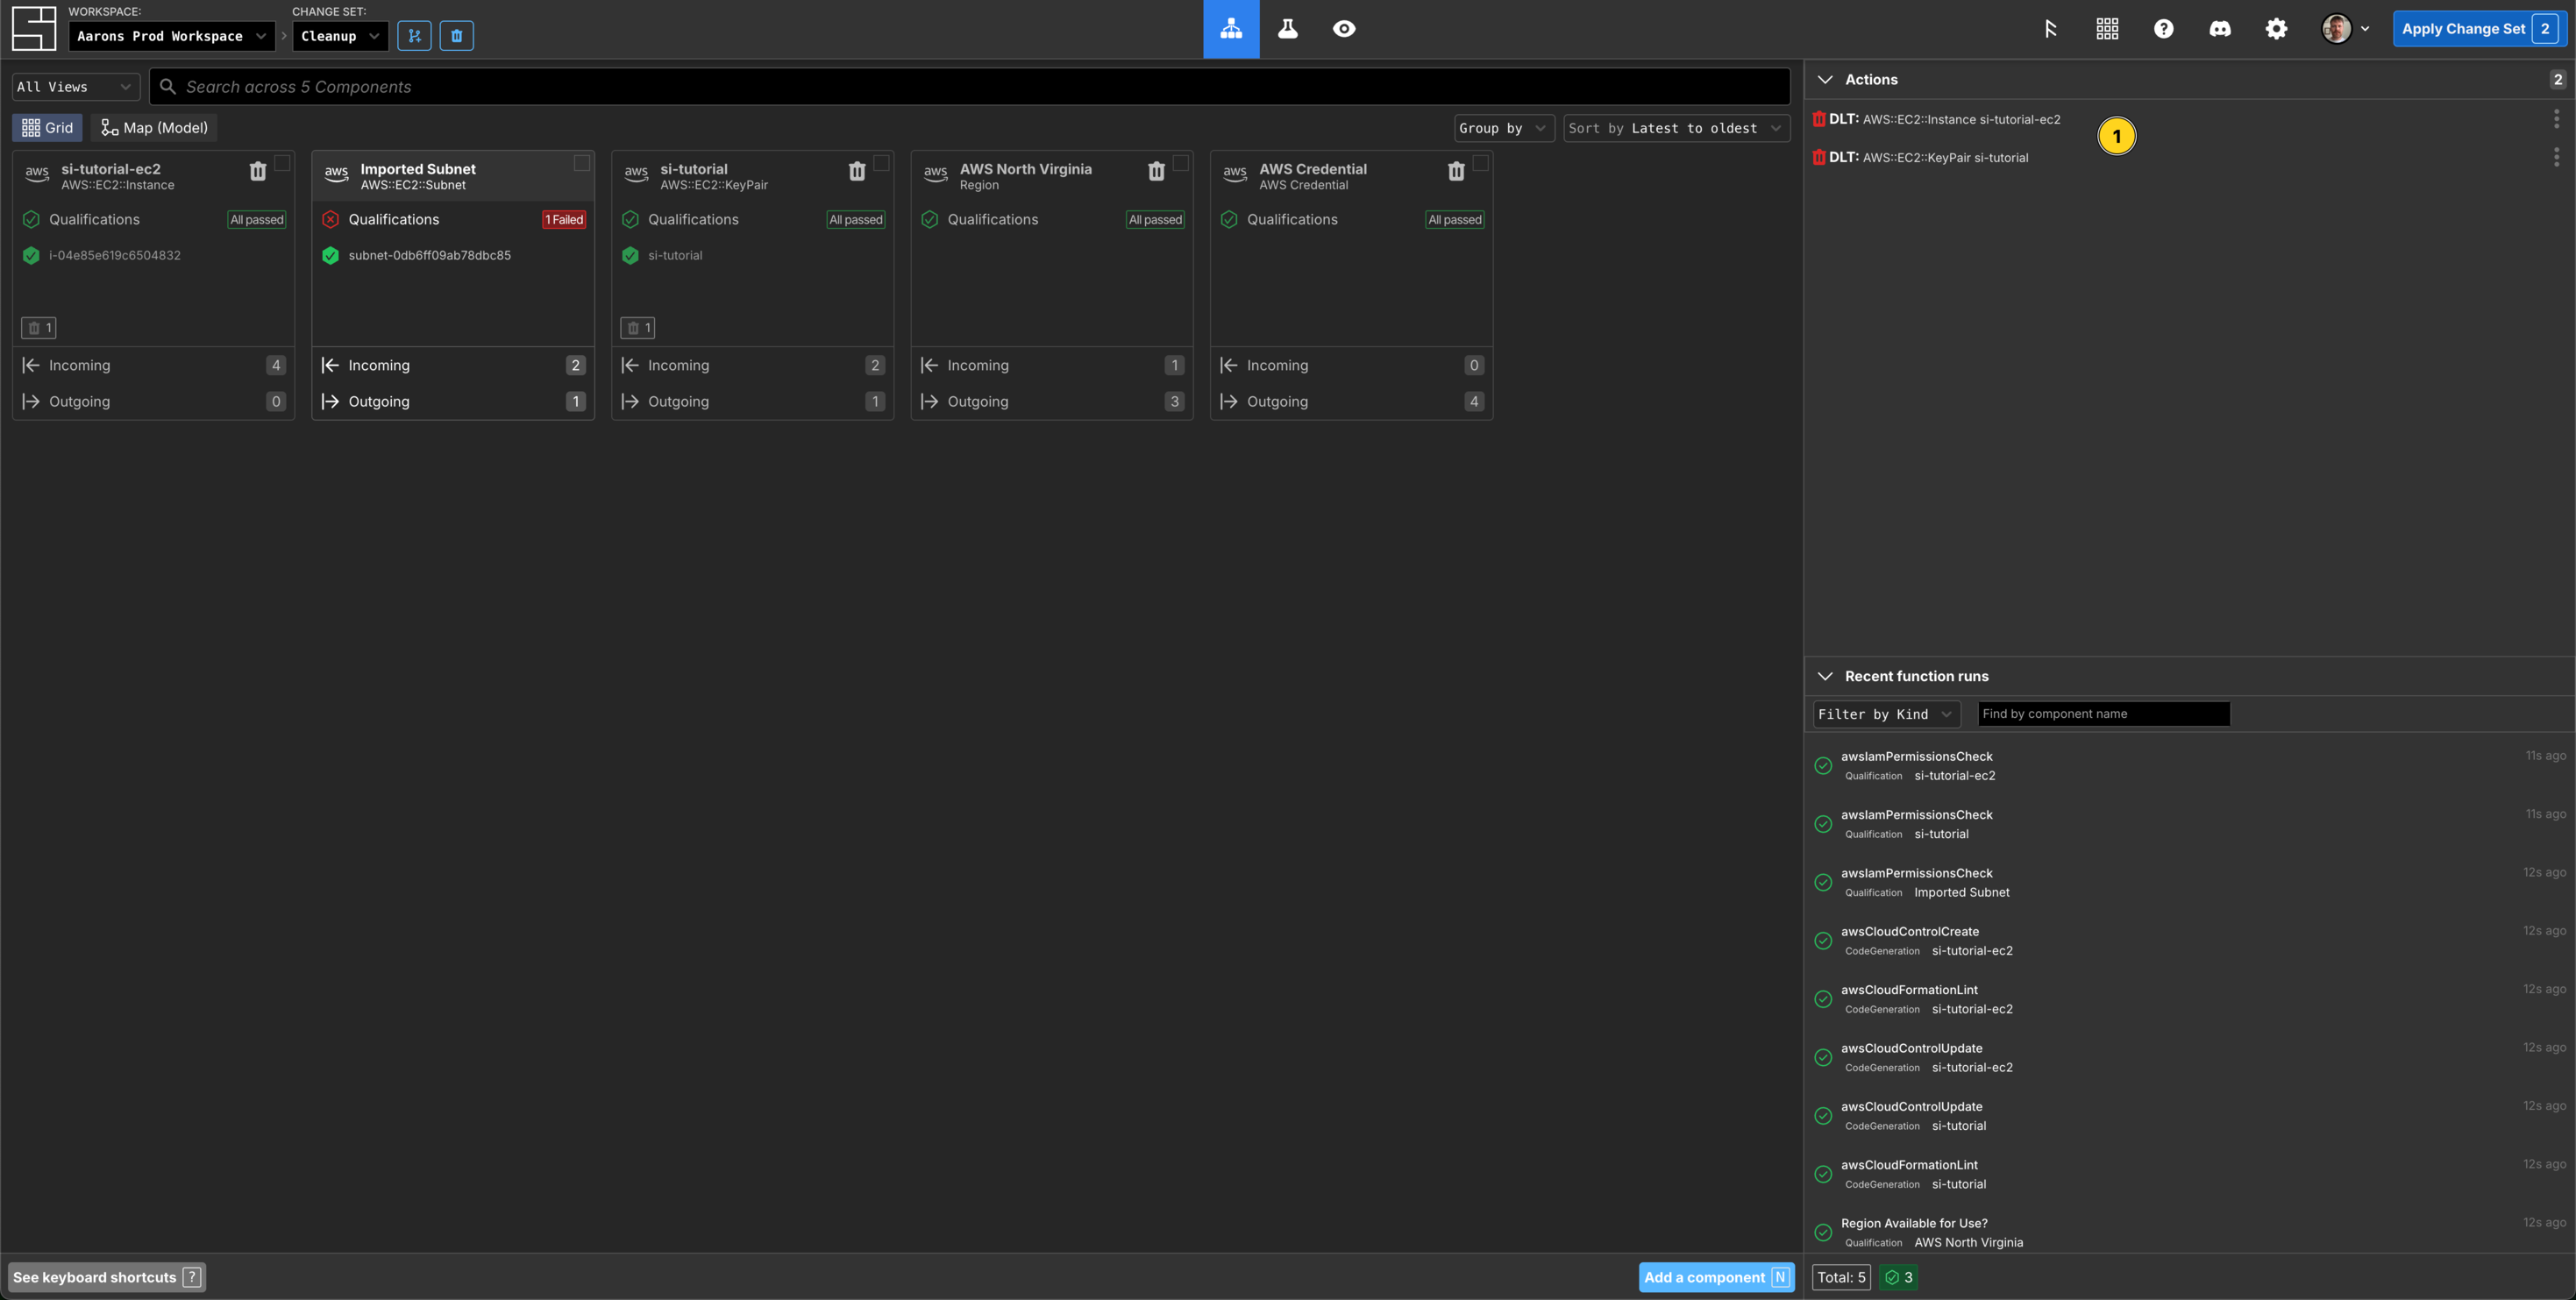Open the eye-icon audit view

pyautogui.click(x=1344, y=29)
